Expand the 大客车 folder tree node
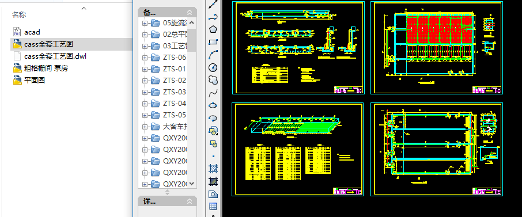Screen dimensions: 522x217 click(145, 127)
